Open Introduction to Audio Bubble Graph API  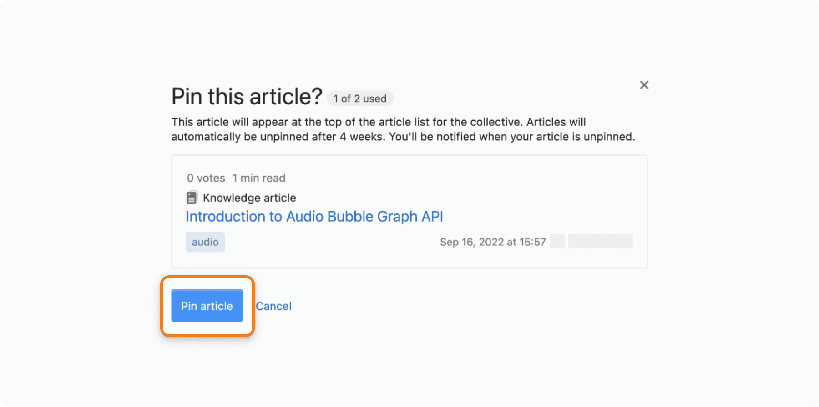click(314, 217)
